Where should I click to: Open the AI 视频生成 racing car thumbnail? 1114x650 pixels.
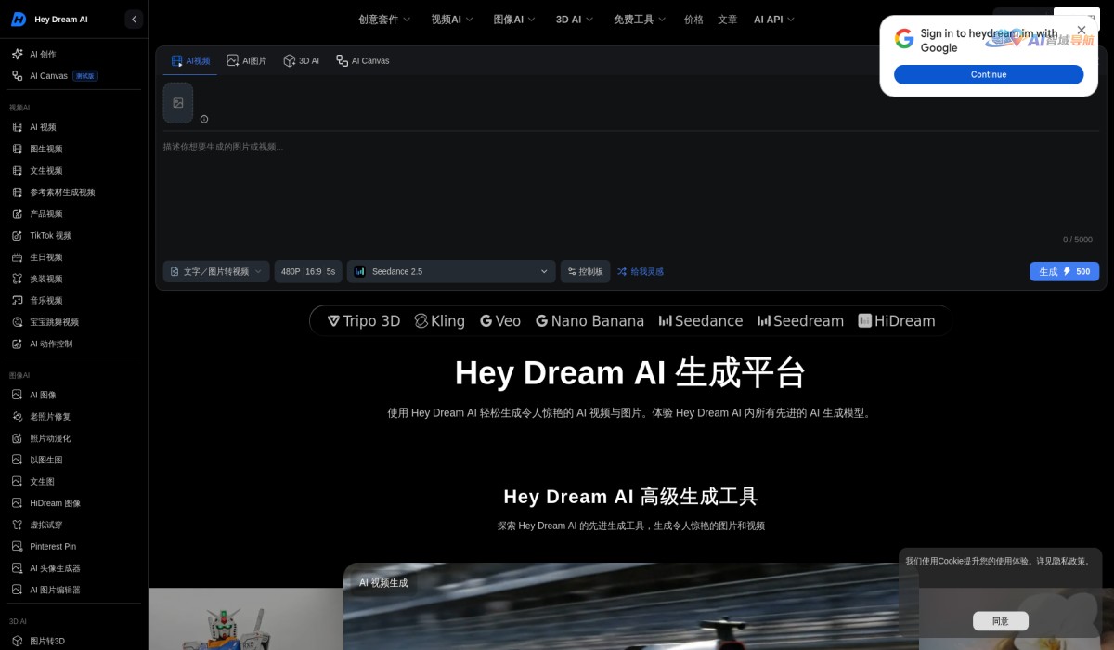click(x=631, y=606)
